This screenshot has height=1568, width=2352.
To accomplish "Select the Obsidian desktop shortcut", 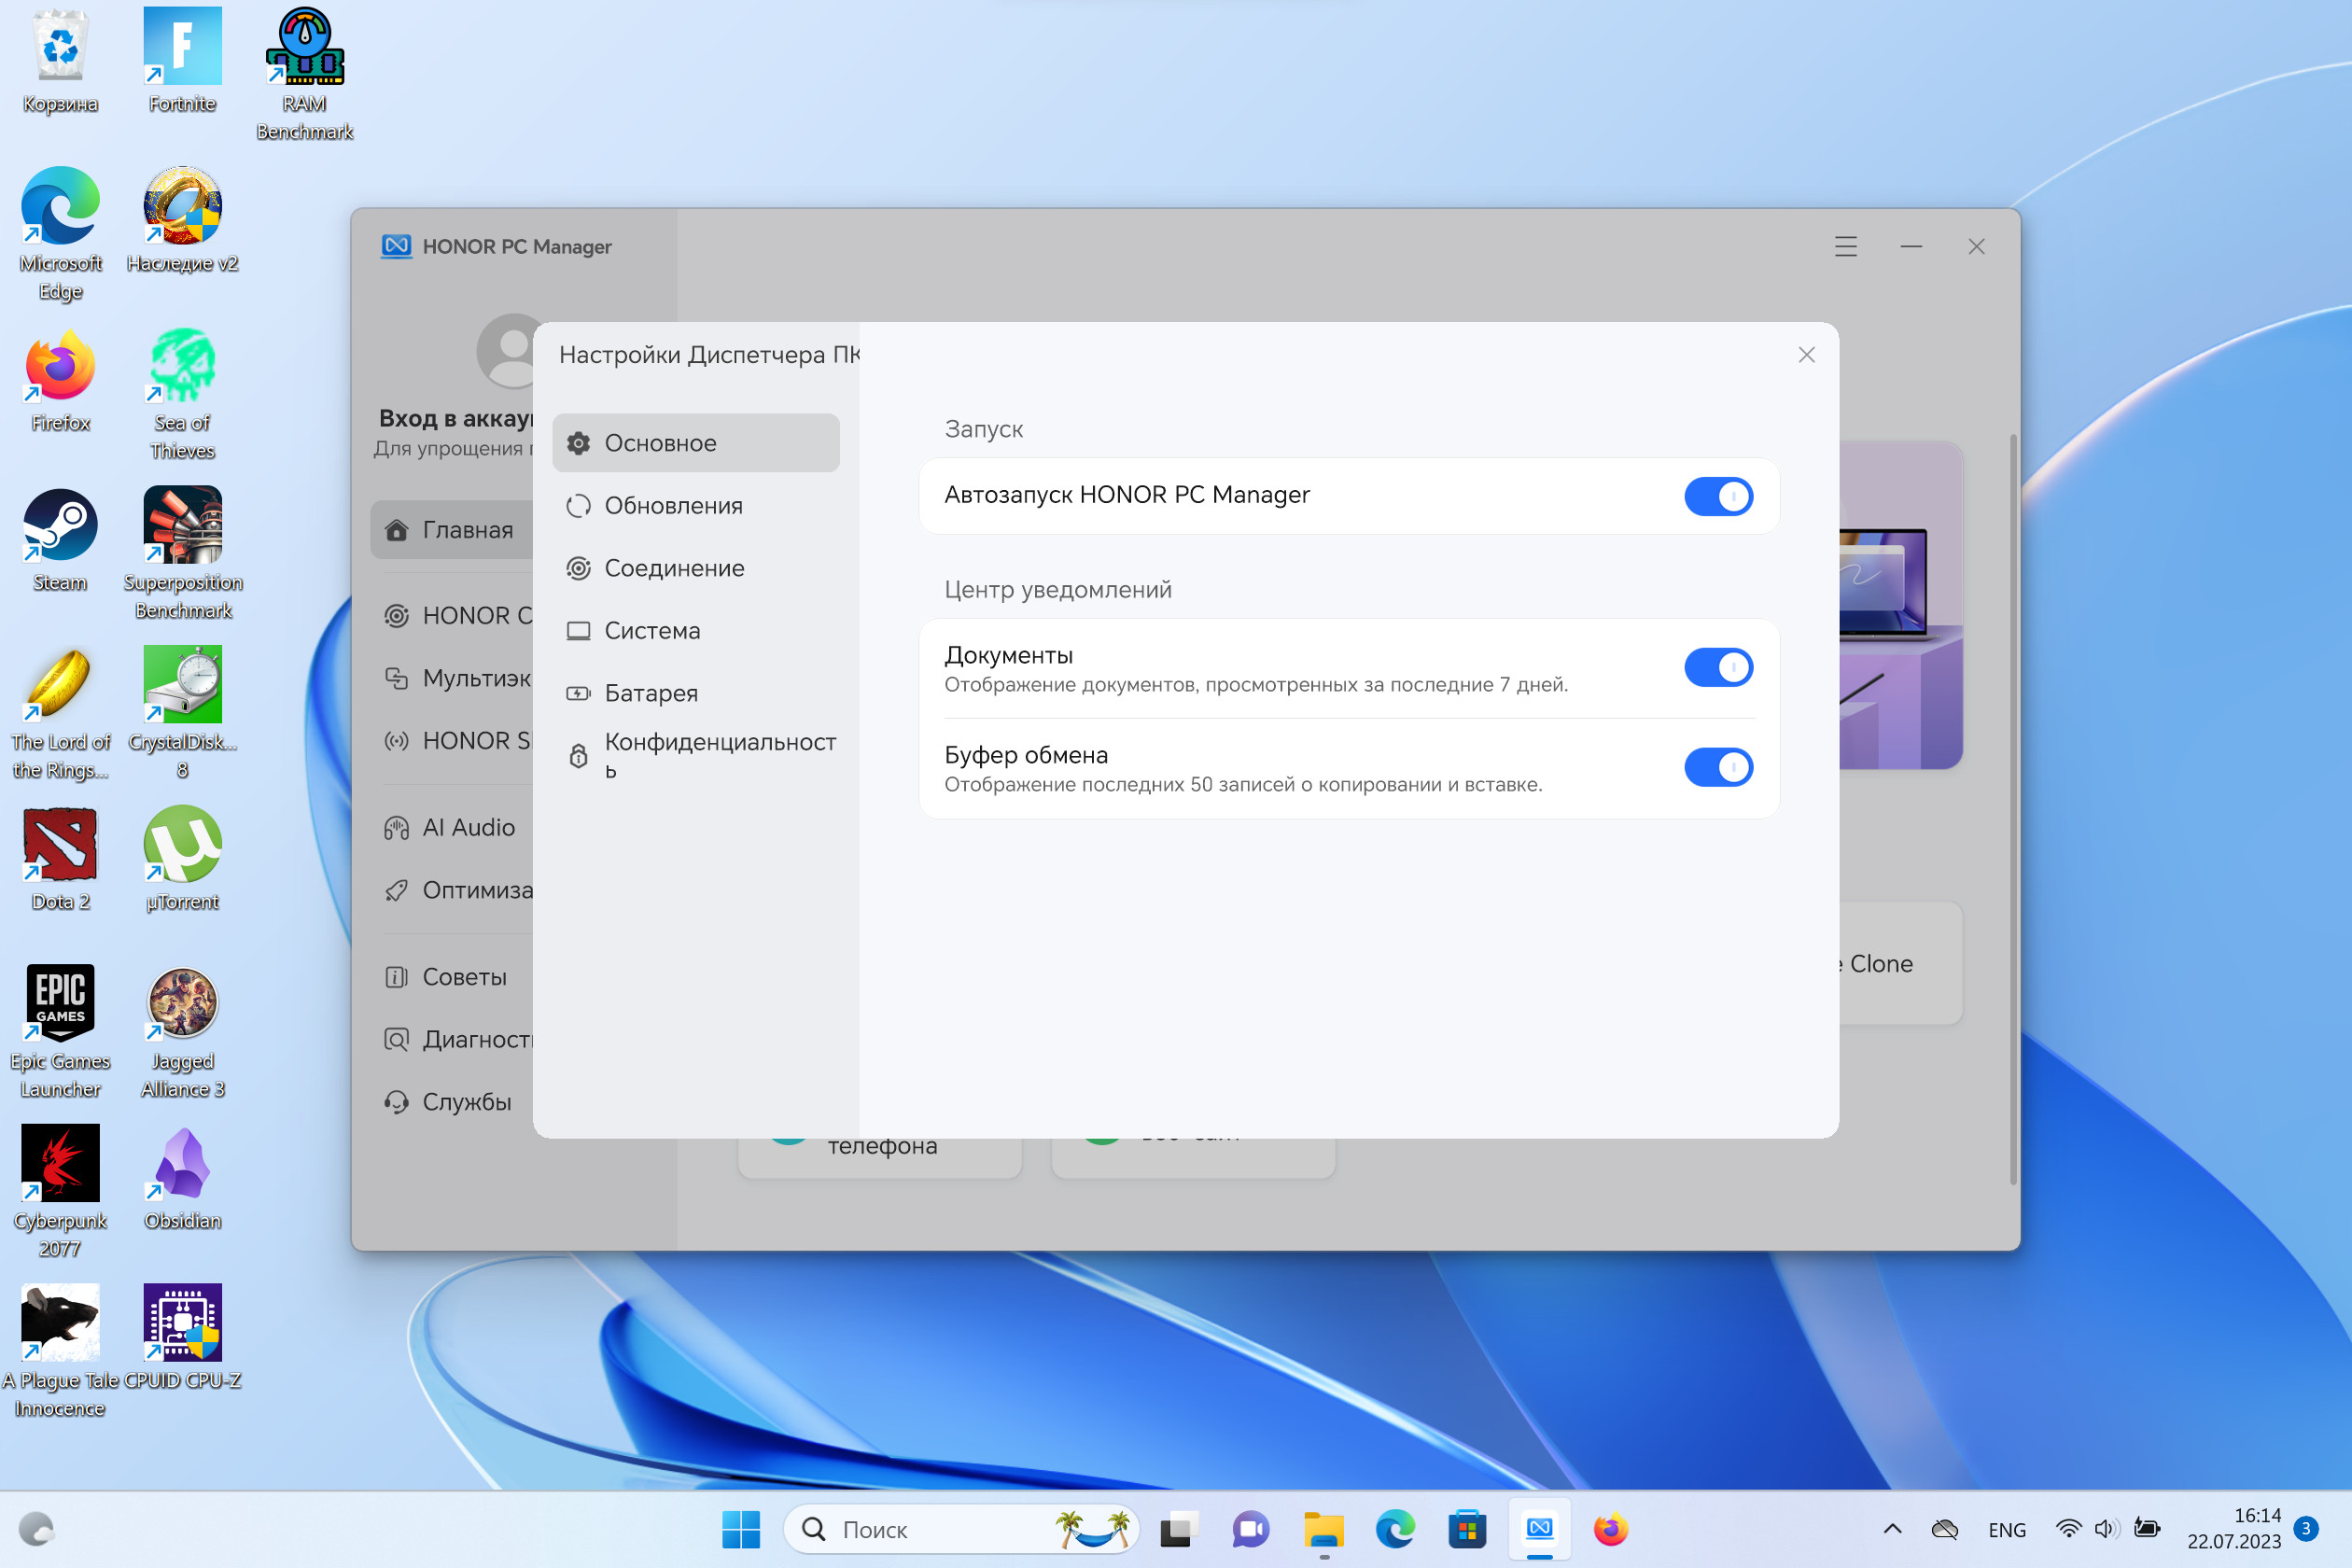I will (182, 1179).
